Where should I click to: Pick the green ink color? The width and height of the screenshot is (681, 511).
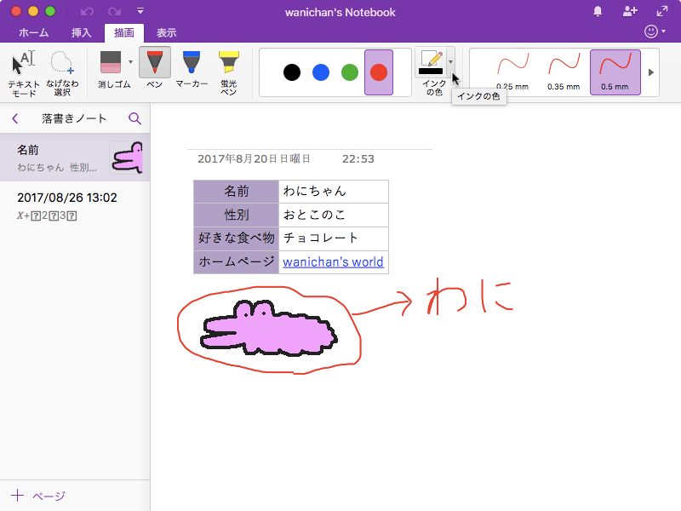tap(350, 72)
